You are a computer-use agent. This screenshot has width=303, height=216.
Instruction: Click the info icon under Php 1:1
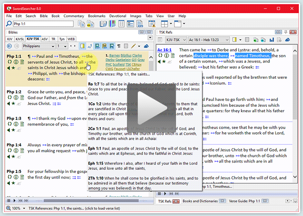click(x=16, y=62)
